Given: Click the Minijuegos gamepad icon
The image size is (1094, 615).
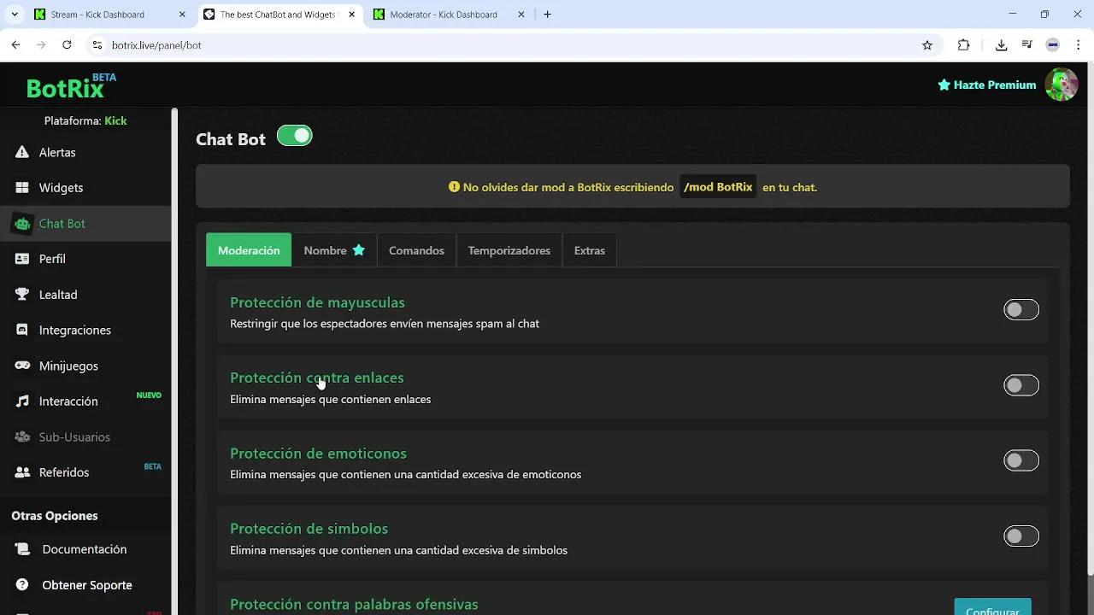Looking at the screenshot, I should click(x=22, y=366).
